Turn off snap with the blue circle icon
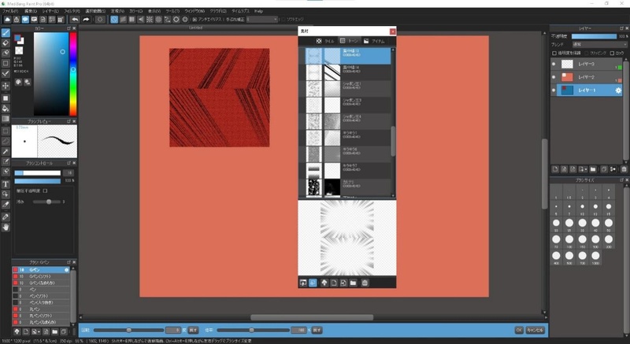Viewport: 630px width, 344px height. [114, 19]
